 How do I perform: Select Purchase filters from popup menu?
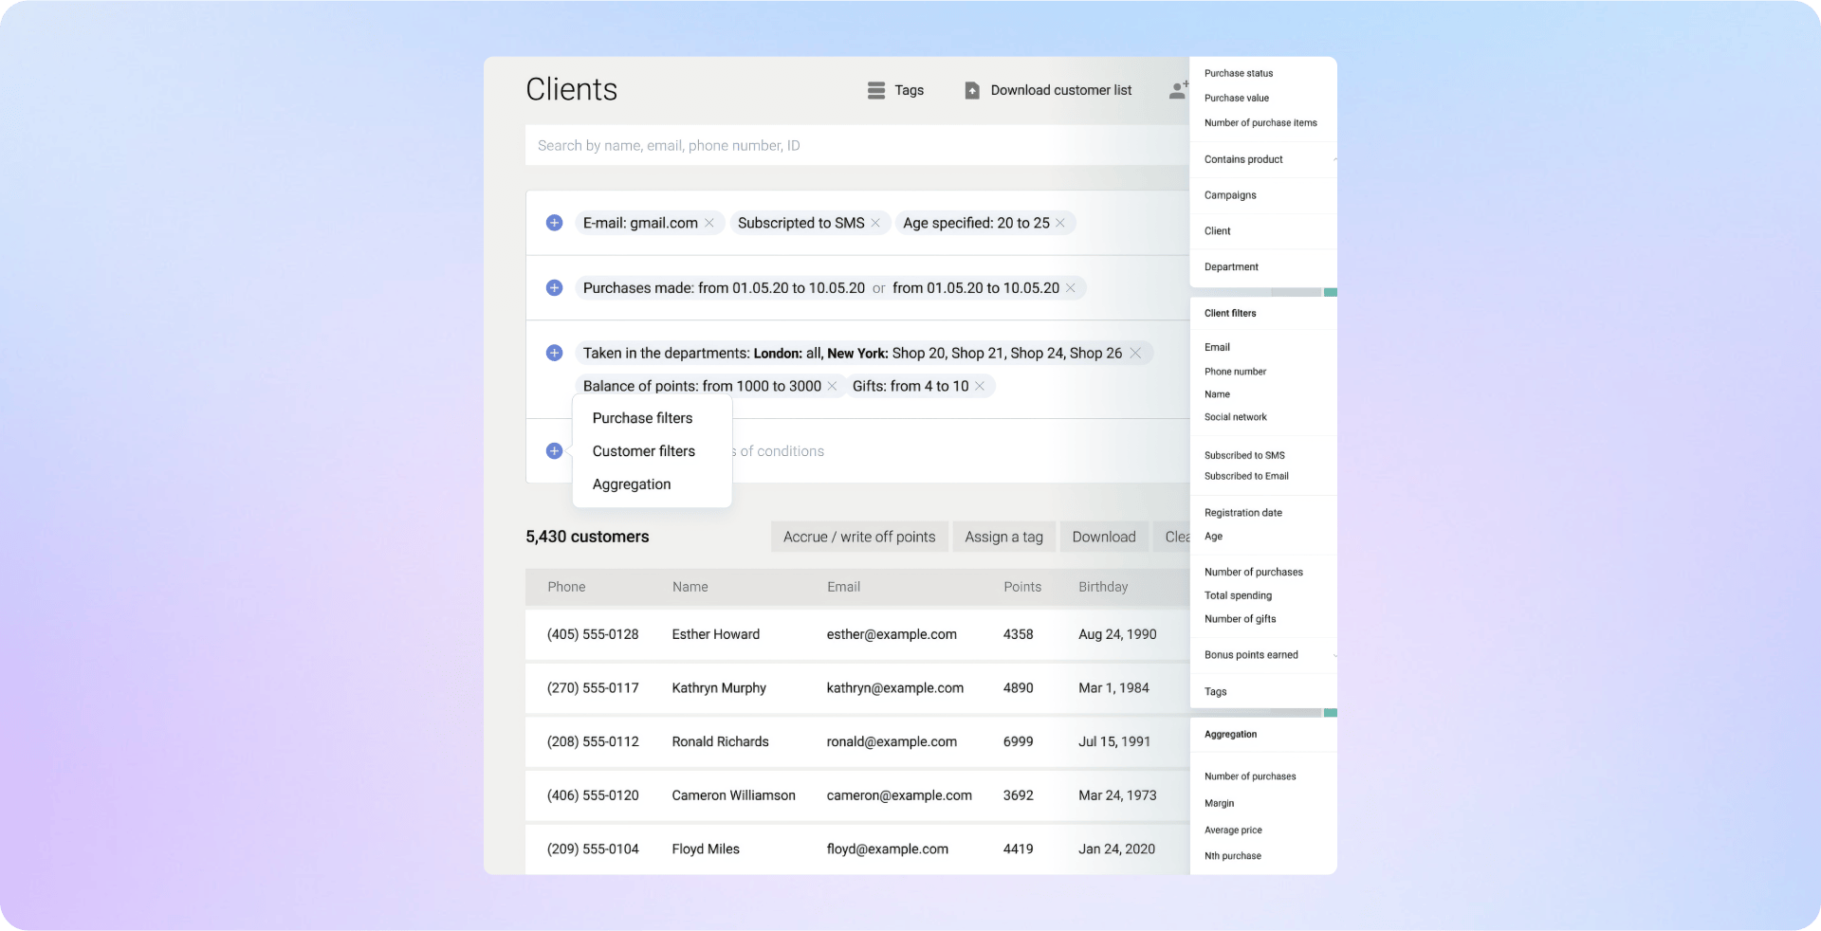pos(642,418)
